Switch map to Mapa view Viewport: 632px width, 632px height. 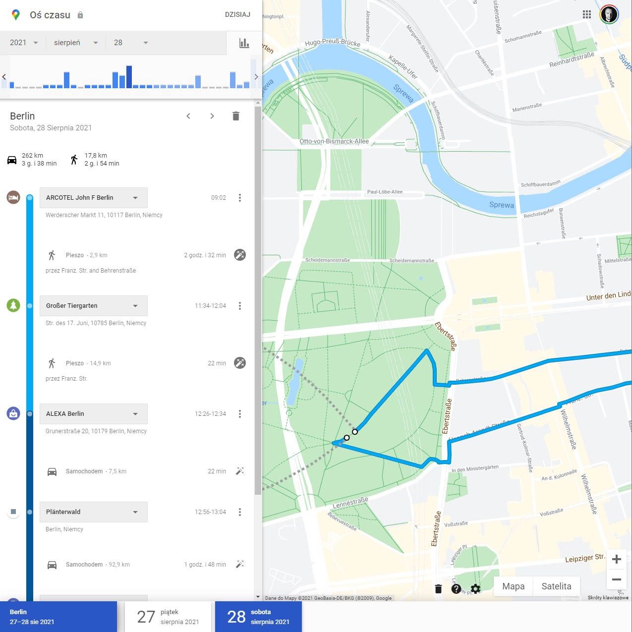pyautogui.click(x=513, y=586)
